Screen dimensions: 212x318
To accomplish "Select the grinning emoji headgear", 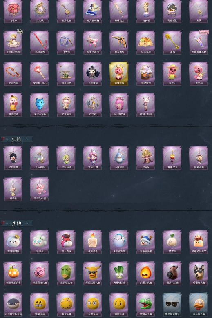I will tap(40, 305).
